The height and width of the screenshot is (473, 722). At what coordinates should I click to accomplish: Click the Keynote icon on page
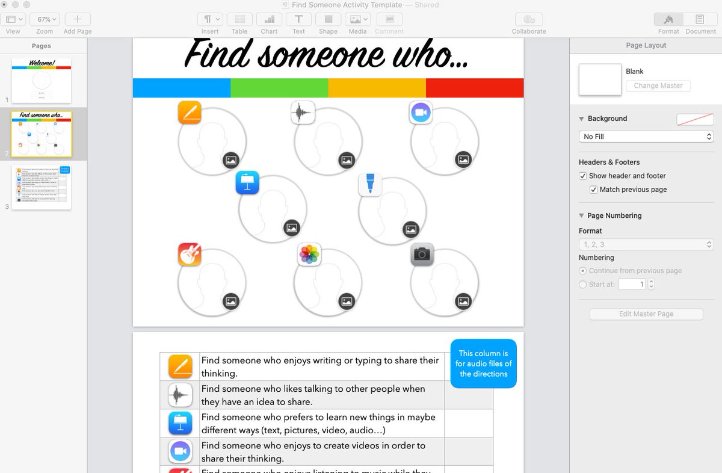pyautogui.click(x=247, y=183)
